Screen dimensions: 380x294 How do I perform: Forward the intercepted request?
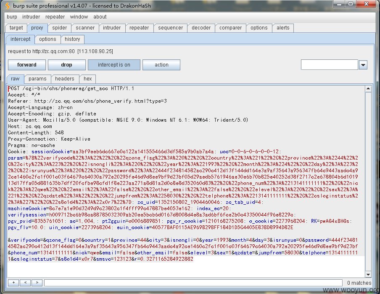pos(26,65)
